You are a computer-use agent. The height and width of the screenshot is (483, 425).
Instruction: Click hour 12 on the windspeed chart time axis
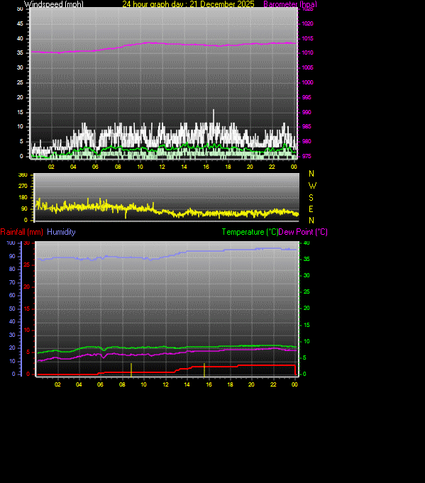(162, 167)
